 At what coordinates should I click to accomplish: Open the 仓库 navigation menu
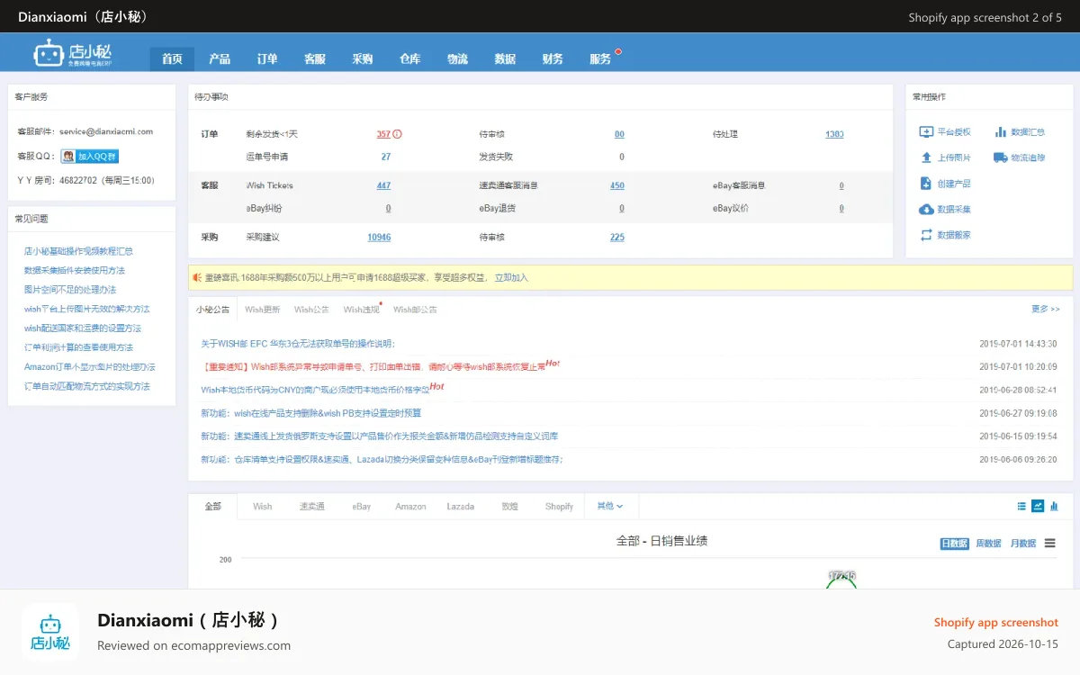click(x=409, y=58)
